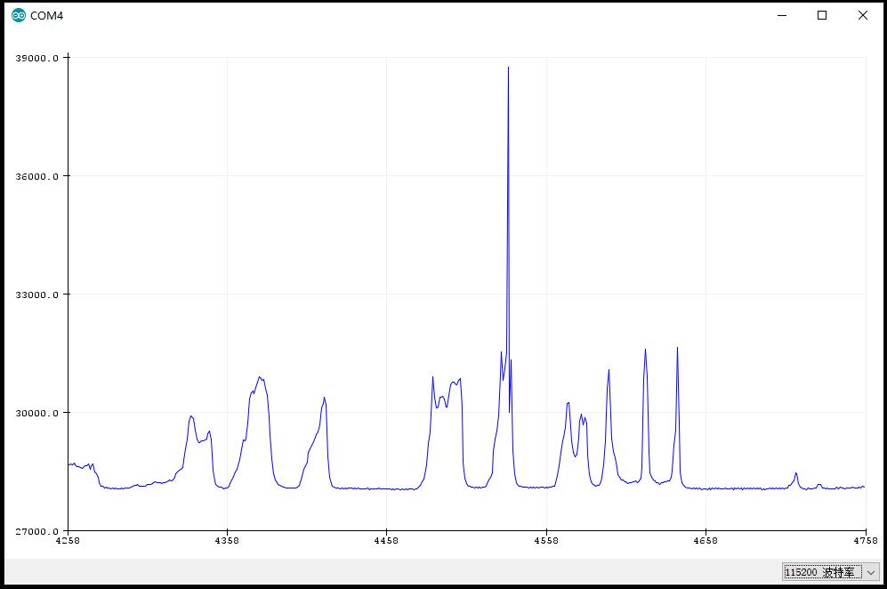
Task: Click the small bump near sample 4720
Action: click(796, 473)
